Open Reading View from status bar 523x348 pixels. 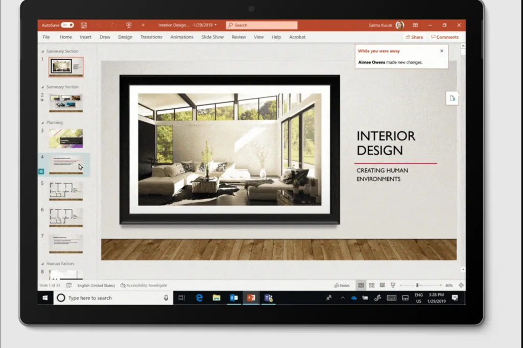pos(382,285)
